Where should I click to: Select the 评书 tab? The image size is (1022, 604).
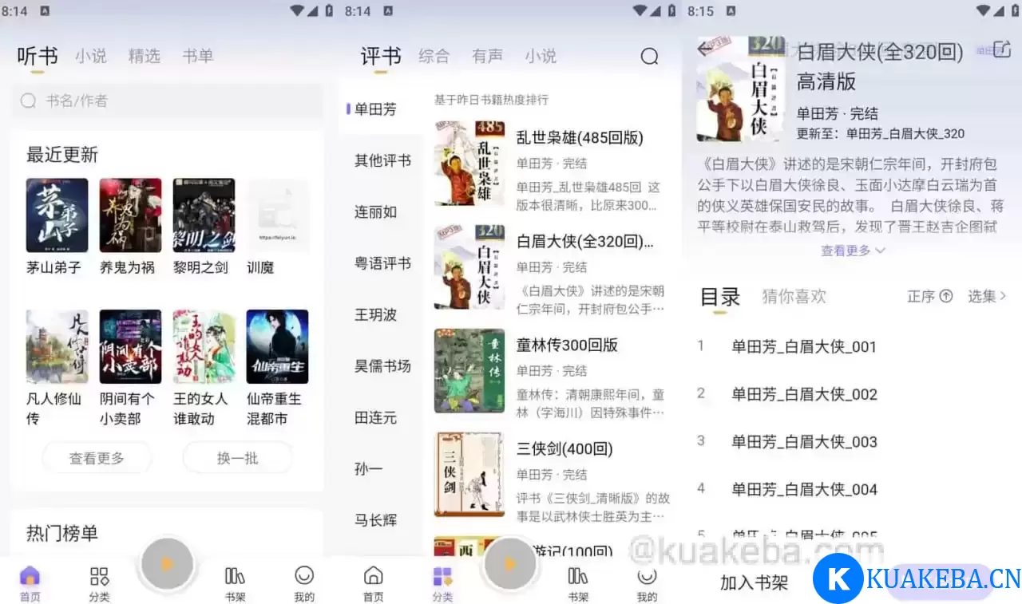(x=381, y=56)
